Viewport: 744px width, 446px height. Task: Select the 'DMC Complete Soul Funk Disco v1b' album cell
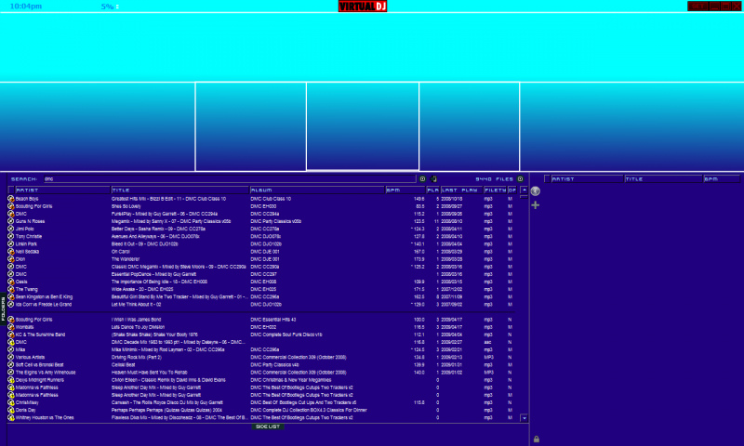point(286,334)
